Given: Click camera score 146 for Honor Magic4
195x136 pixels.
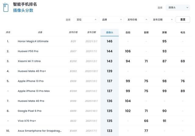Looking at the screenshot, I should tap(110, 41).
